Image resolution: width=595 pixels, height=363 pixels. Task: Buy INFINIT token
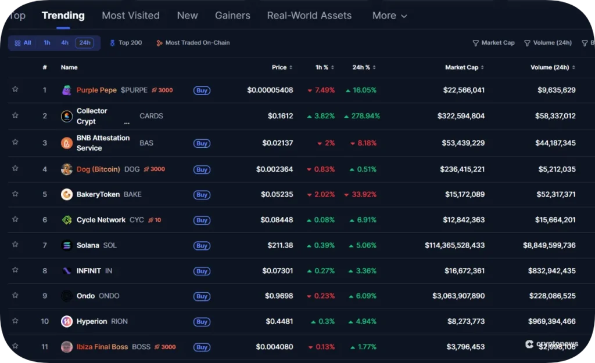(x=202, y=271)
